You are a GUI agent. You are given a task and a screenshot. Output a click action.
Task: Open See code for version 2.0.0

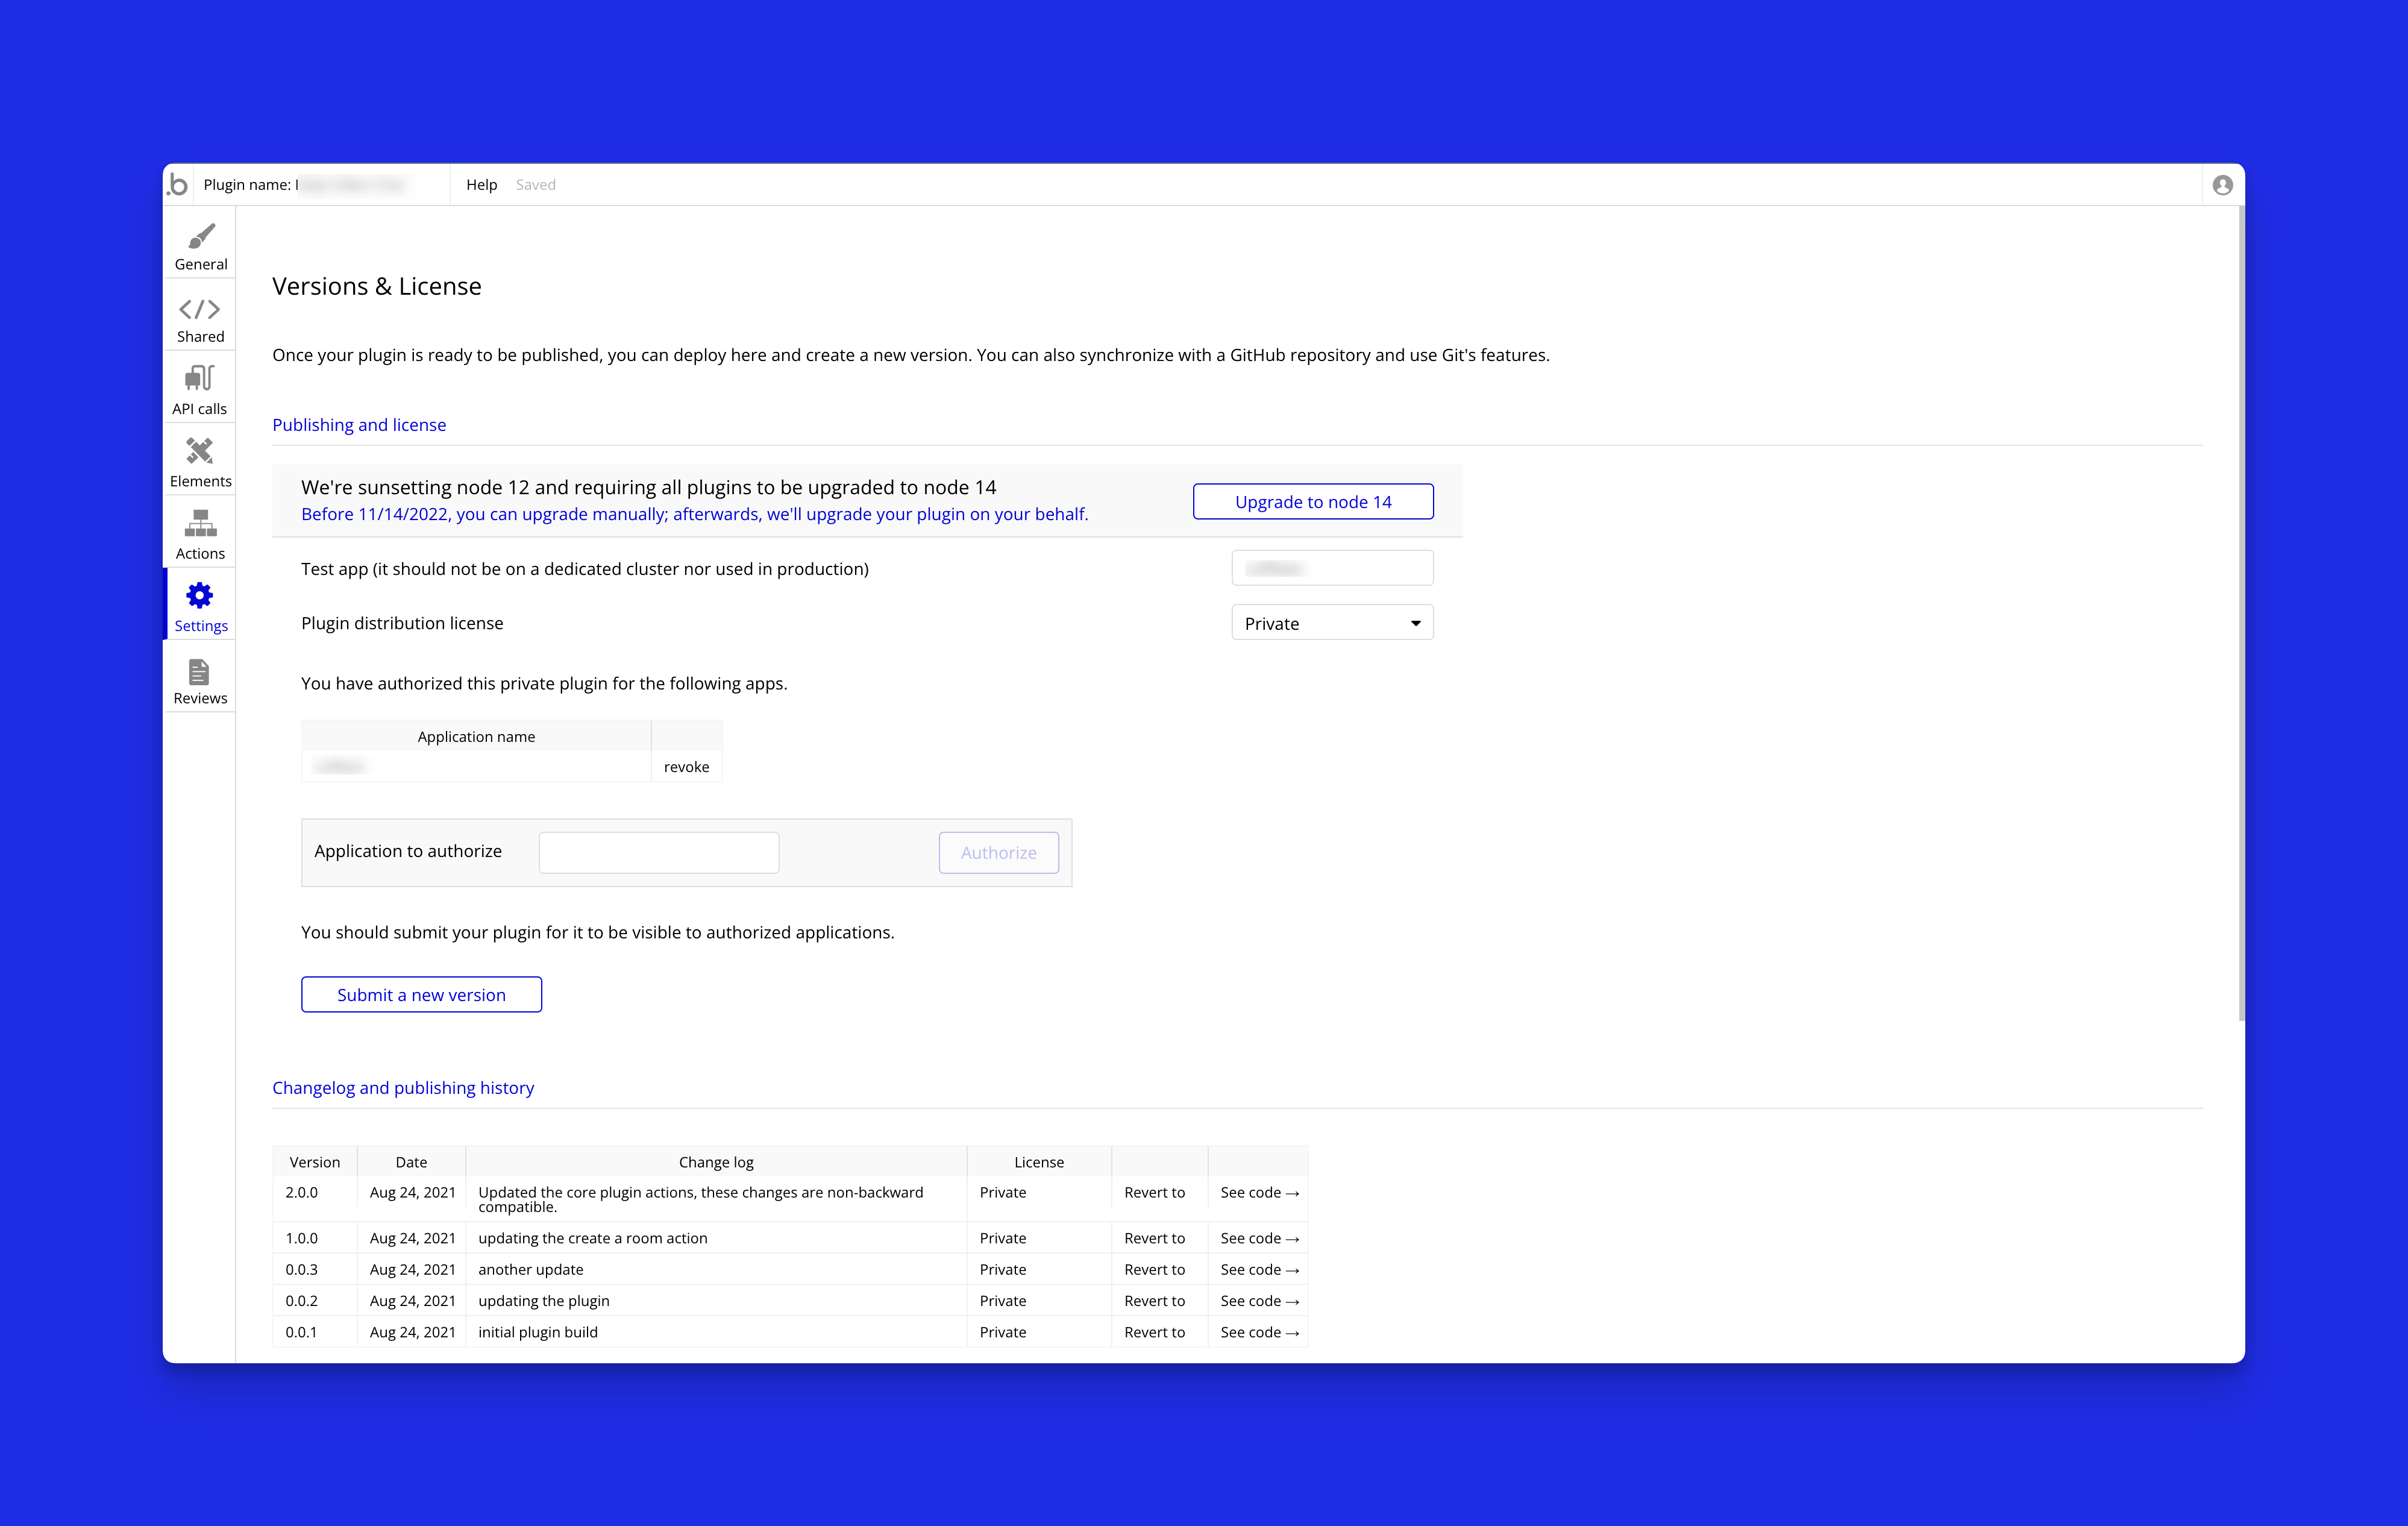click(x=1258, y=1193)
